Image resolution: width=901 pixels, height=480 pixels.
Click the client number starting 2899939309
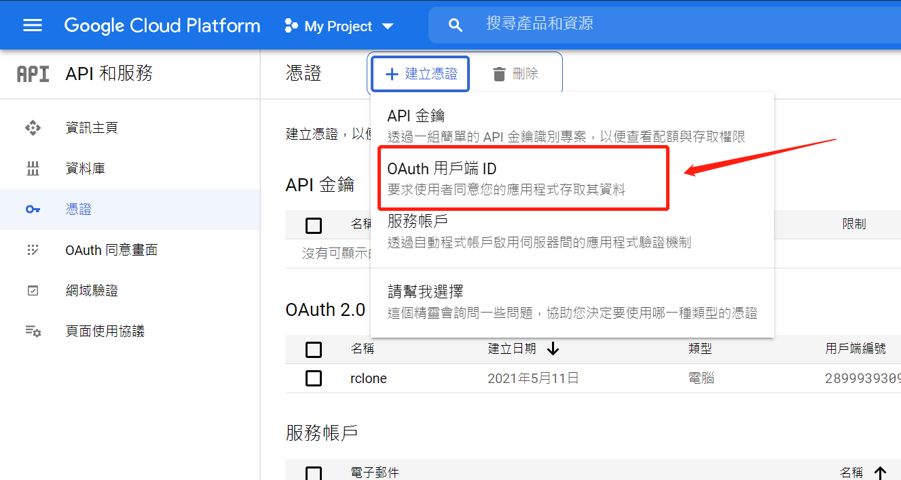(x=863, y=378)
